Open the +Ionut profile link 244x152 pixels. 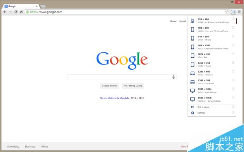point(173,21)
